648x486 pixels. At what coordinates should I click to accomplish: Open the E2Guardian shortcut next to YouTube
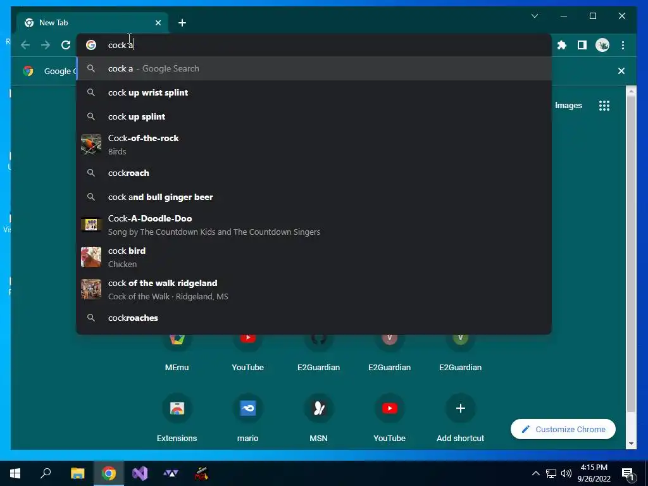coord(319,352)
